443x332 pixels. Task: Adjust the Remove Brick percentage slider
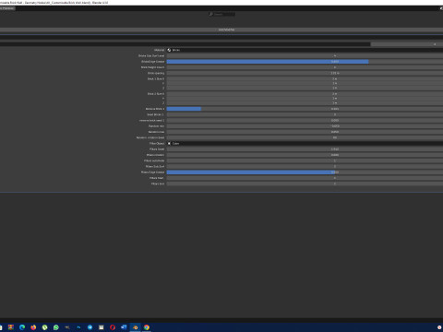click(x=305, y=109)
